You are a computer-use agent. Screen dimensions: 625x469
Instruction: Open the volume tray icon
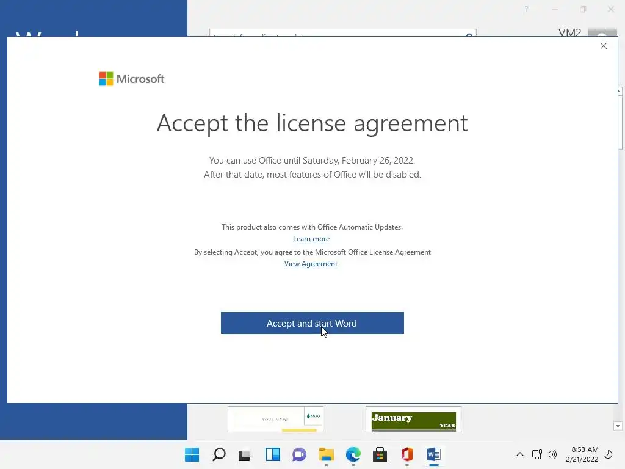pyautogui.click(x=552, y=454)
